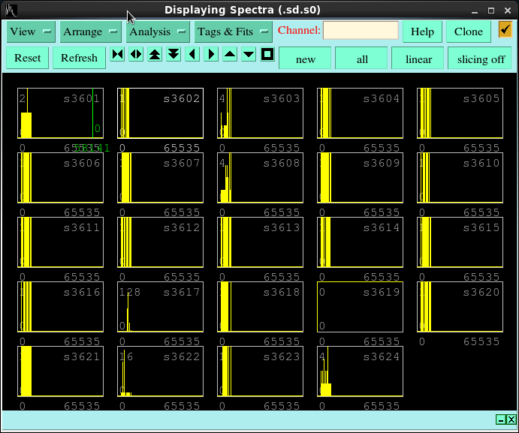Select spectrum plot s3602
This screenshot has height=433, width=519.
(161, 113)
